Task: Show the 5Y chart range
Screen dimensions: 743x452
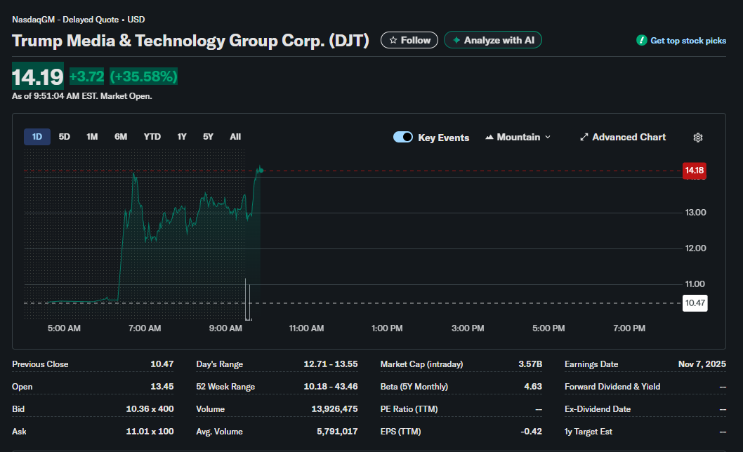Action: pyautogui.click(x=208, y=137)
